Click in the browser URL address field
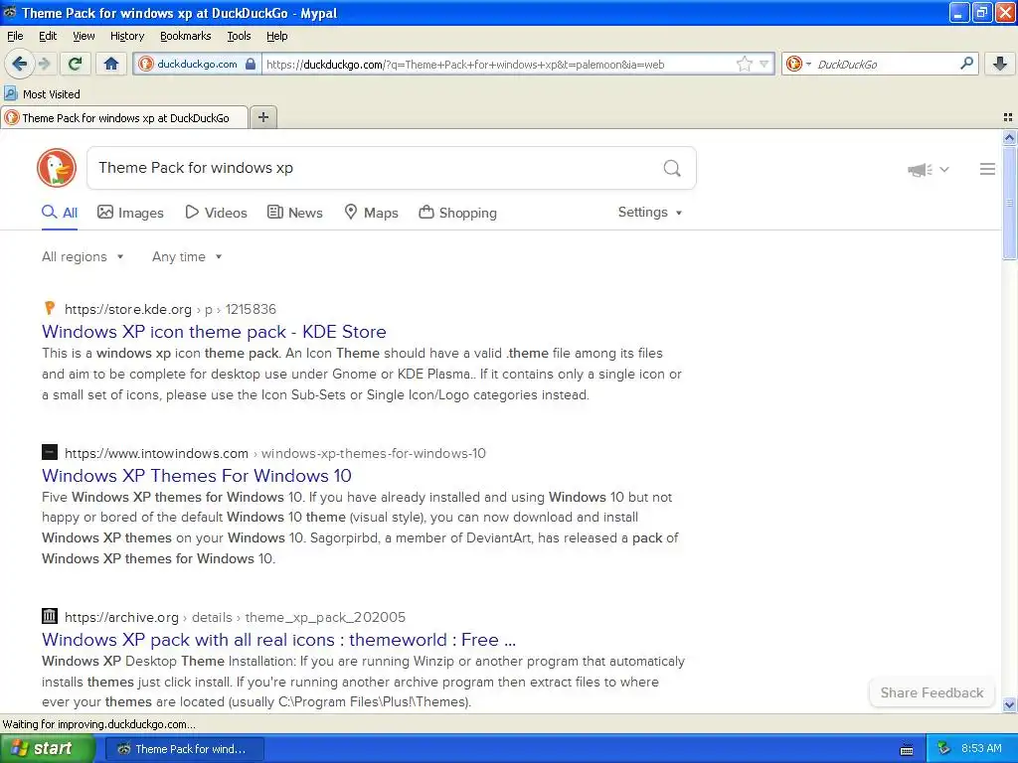 pos(498,65)
